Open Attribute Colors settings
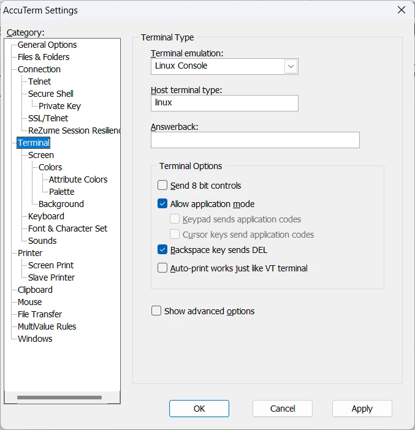Image resolution: width=415 pixels, height=430 pixels. tap(78, 179)
